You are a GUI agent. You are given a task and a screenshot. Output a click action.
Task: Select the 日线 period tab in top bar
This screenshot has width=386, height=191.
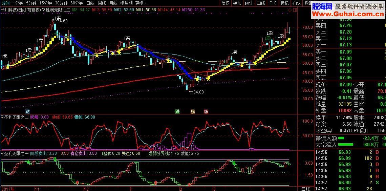pyautogui.click(x=90, y=3)
